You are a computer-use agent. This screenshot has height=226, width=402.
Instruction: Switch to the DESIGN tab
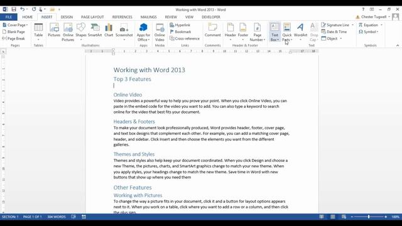click(x=67, y=17)
